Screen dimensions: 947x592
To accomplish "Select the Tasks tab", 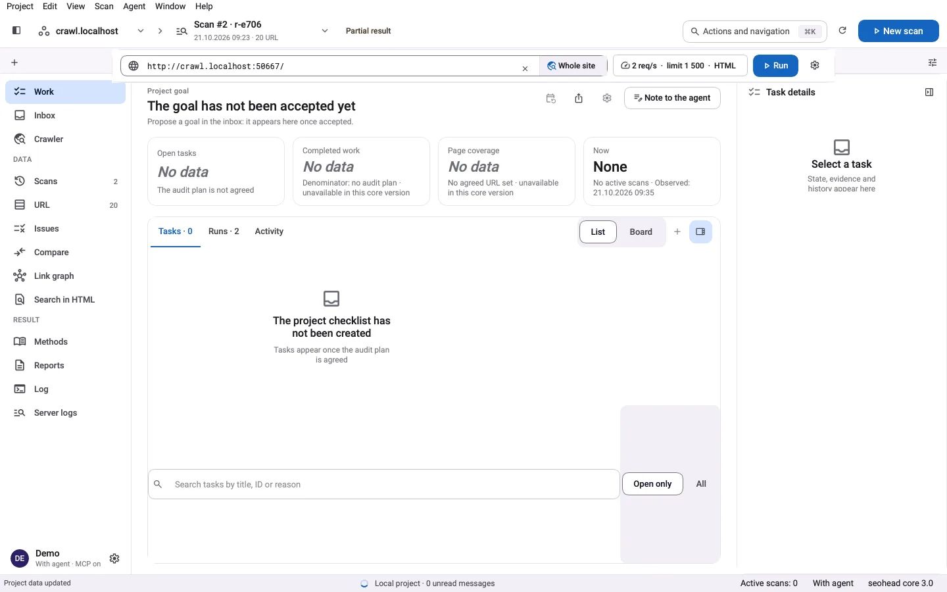I will click(176, 232).
